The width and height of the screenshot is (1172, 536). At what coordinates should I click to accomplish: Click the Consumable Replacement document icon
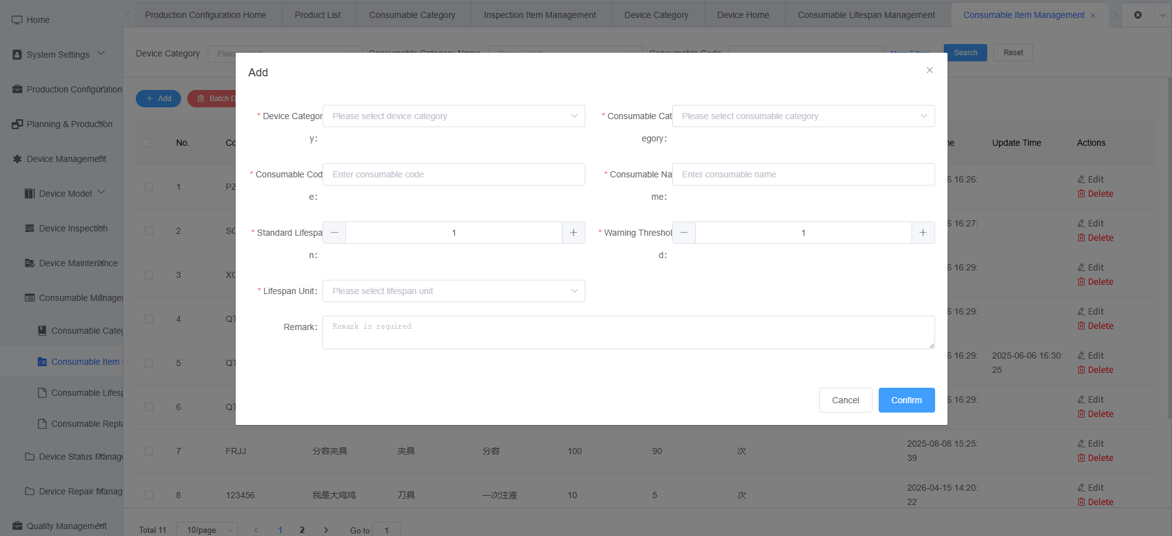click(42, 424)
